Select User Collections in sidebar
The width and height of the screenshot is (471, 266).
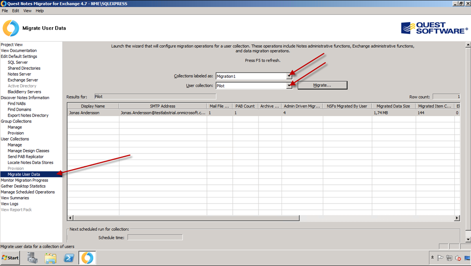[x=15, y=139]
